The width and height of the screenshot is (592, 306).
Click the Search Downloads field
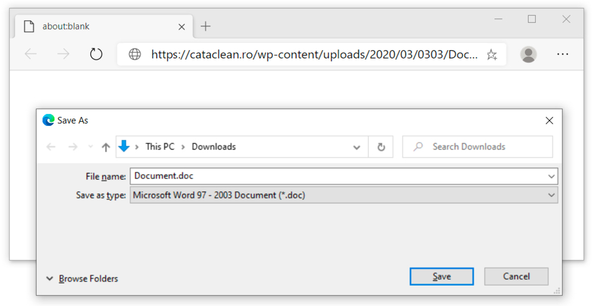(x=477, y=147)
